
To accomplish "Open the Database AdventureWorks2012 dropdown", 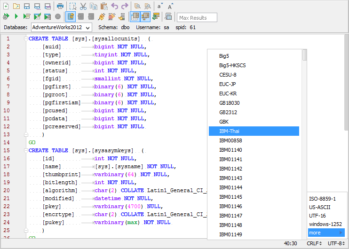I will tap(62, 28).
